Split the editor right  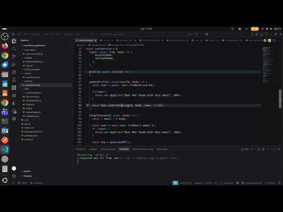point(274,40)
